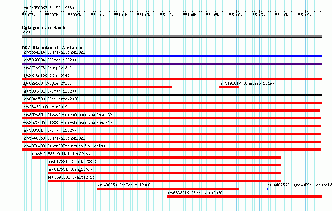Viewport: 332px width, 211px height.
Task: Open nsv5883814 (Almarri2020) label
Action: point(49,130)
